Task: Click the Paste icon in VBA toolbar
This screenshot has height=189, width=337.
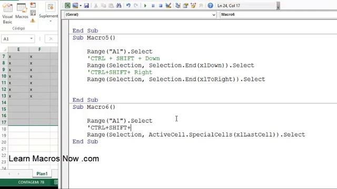Action: coord(111,6)
